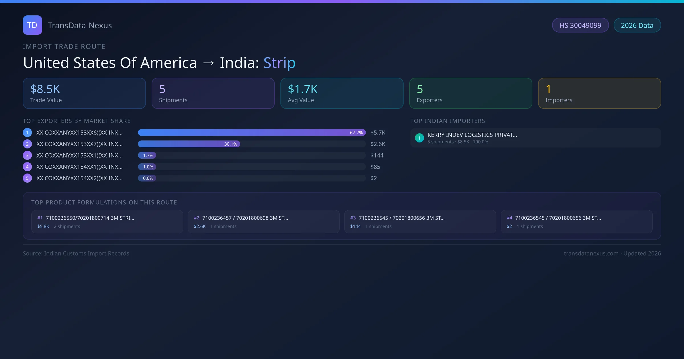Screen dimensions: 684x359
Task: Select the rank 3 exporter badge
Action: pyautogui.click(x=27, y=155)
